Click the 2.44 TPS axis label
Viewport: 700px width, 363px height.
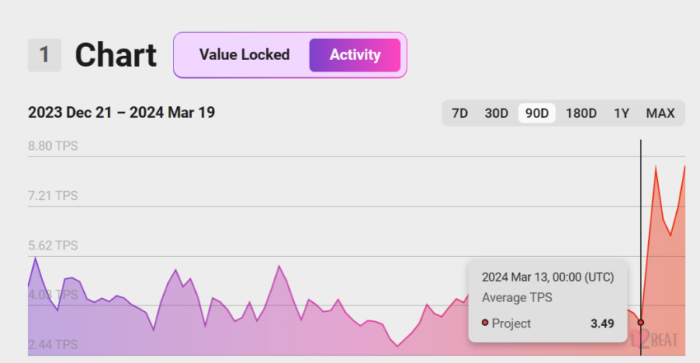tap(53, 344)
